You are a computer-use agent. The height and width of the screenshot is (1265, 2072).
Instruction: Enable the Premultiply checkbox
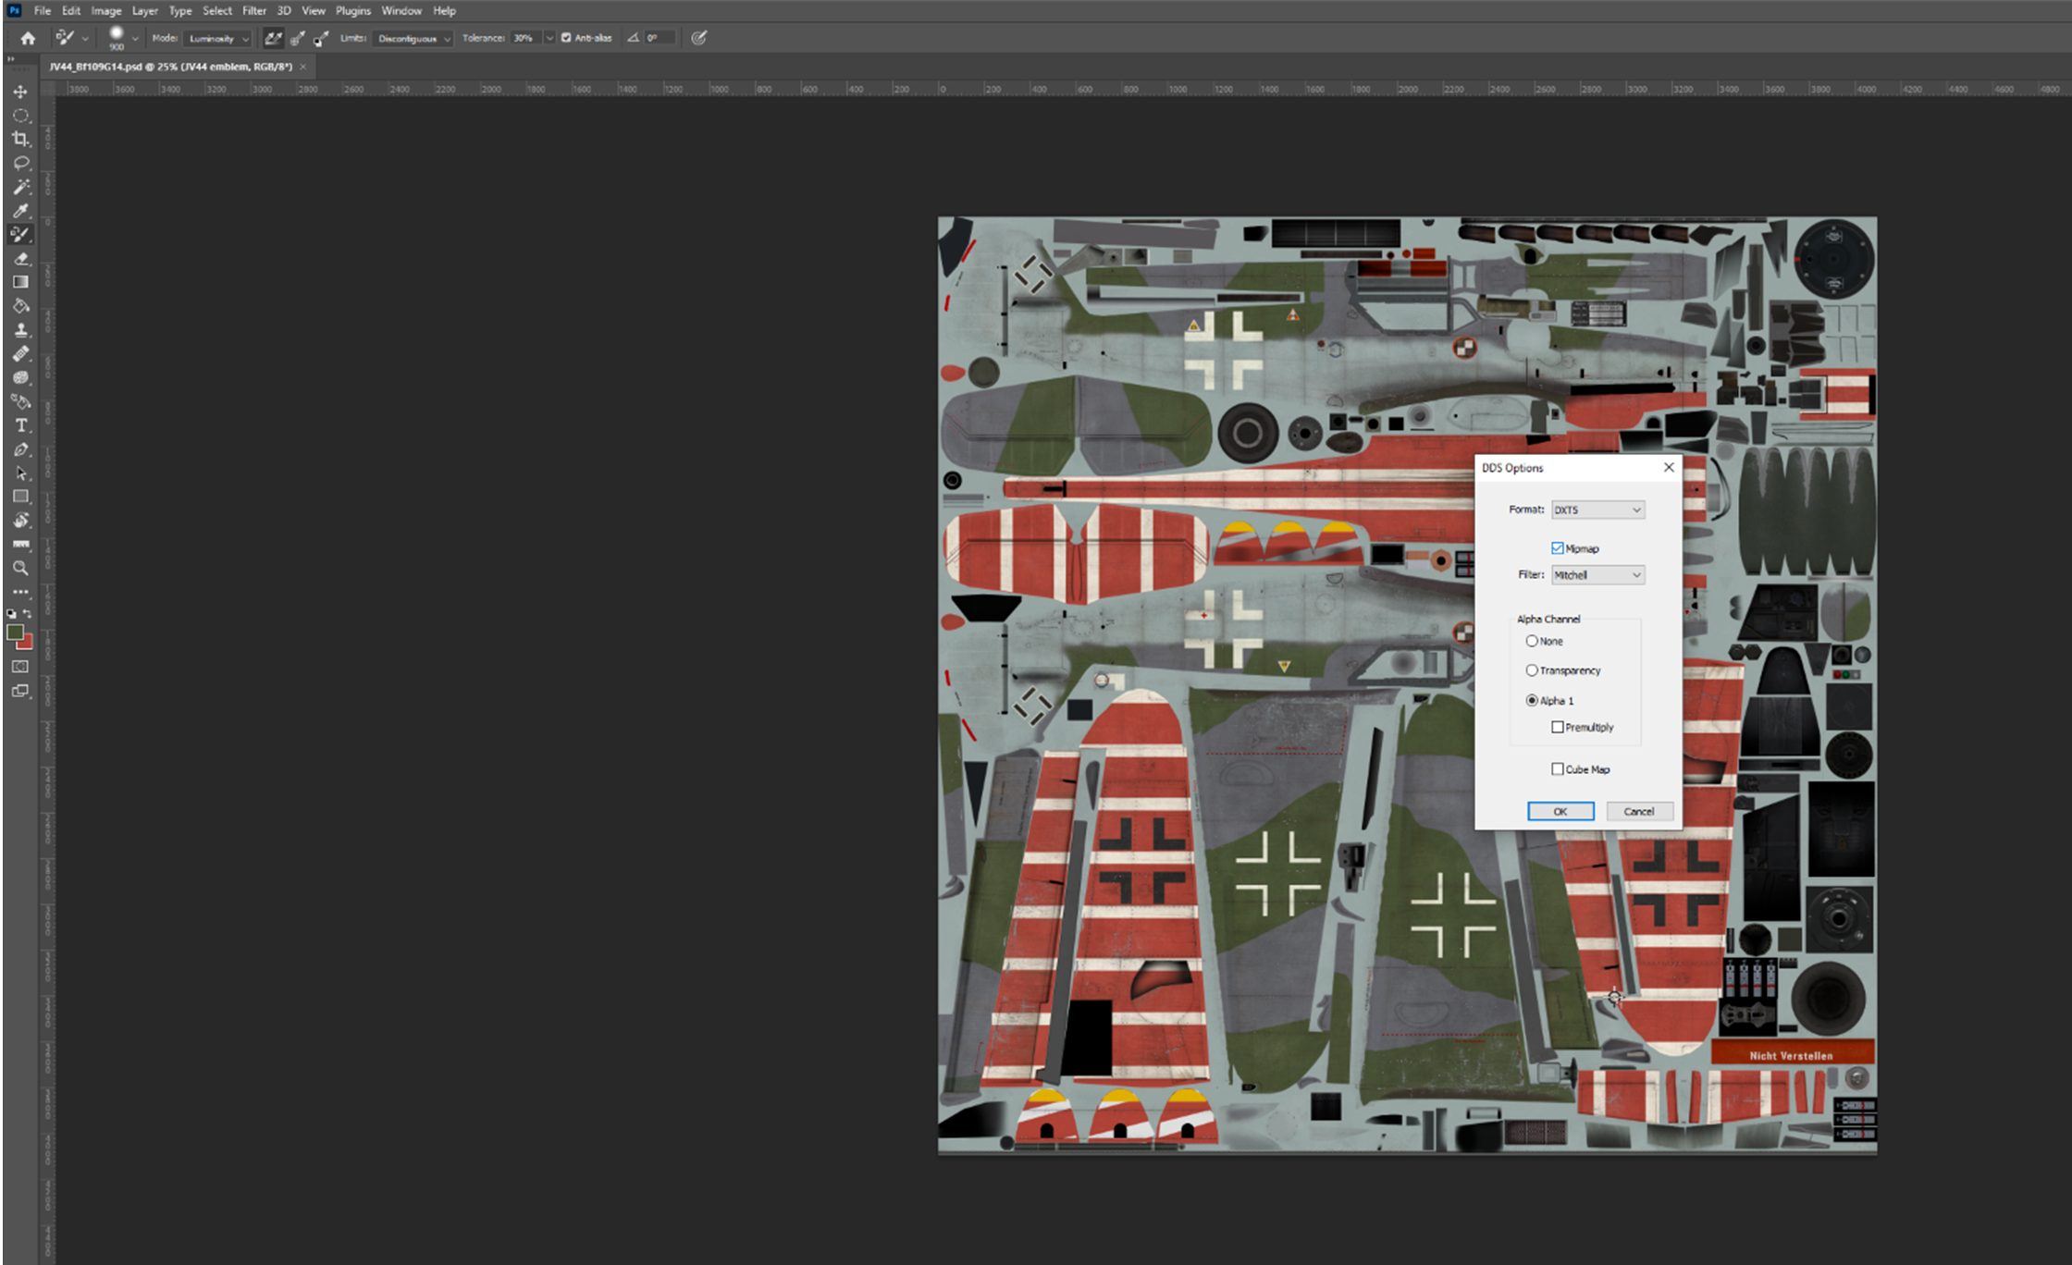coord(1558,727)
